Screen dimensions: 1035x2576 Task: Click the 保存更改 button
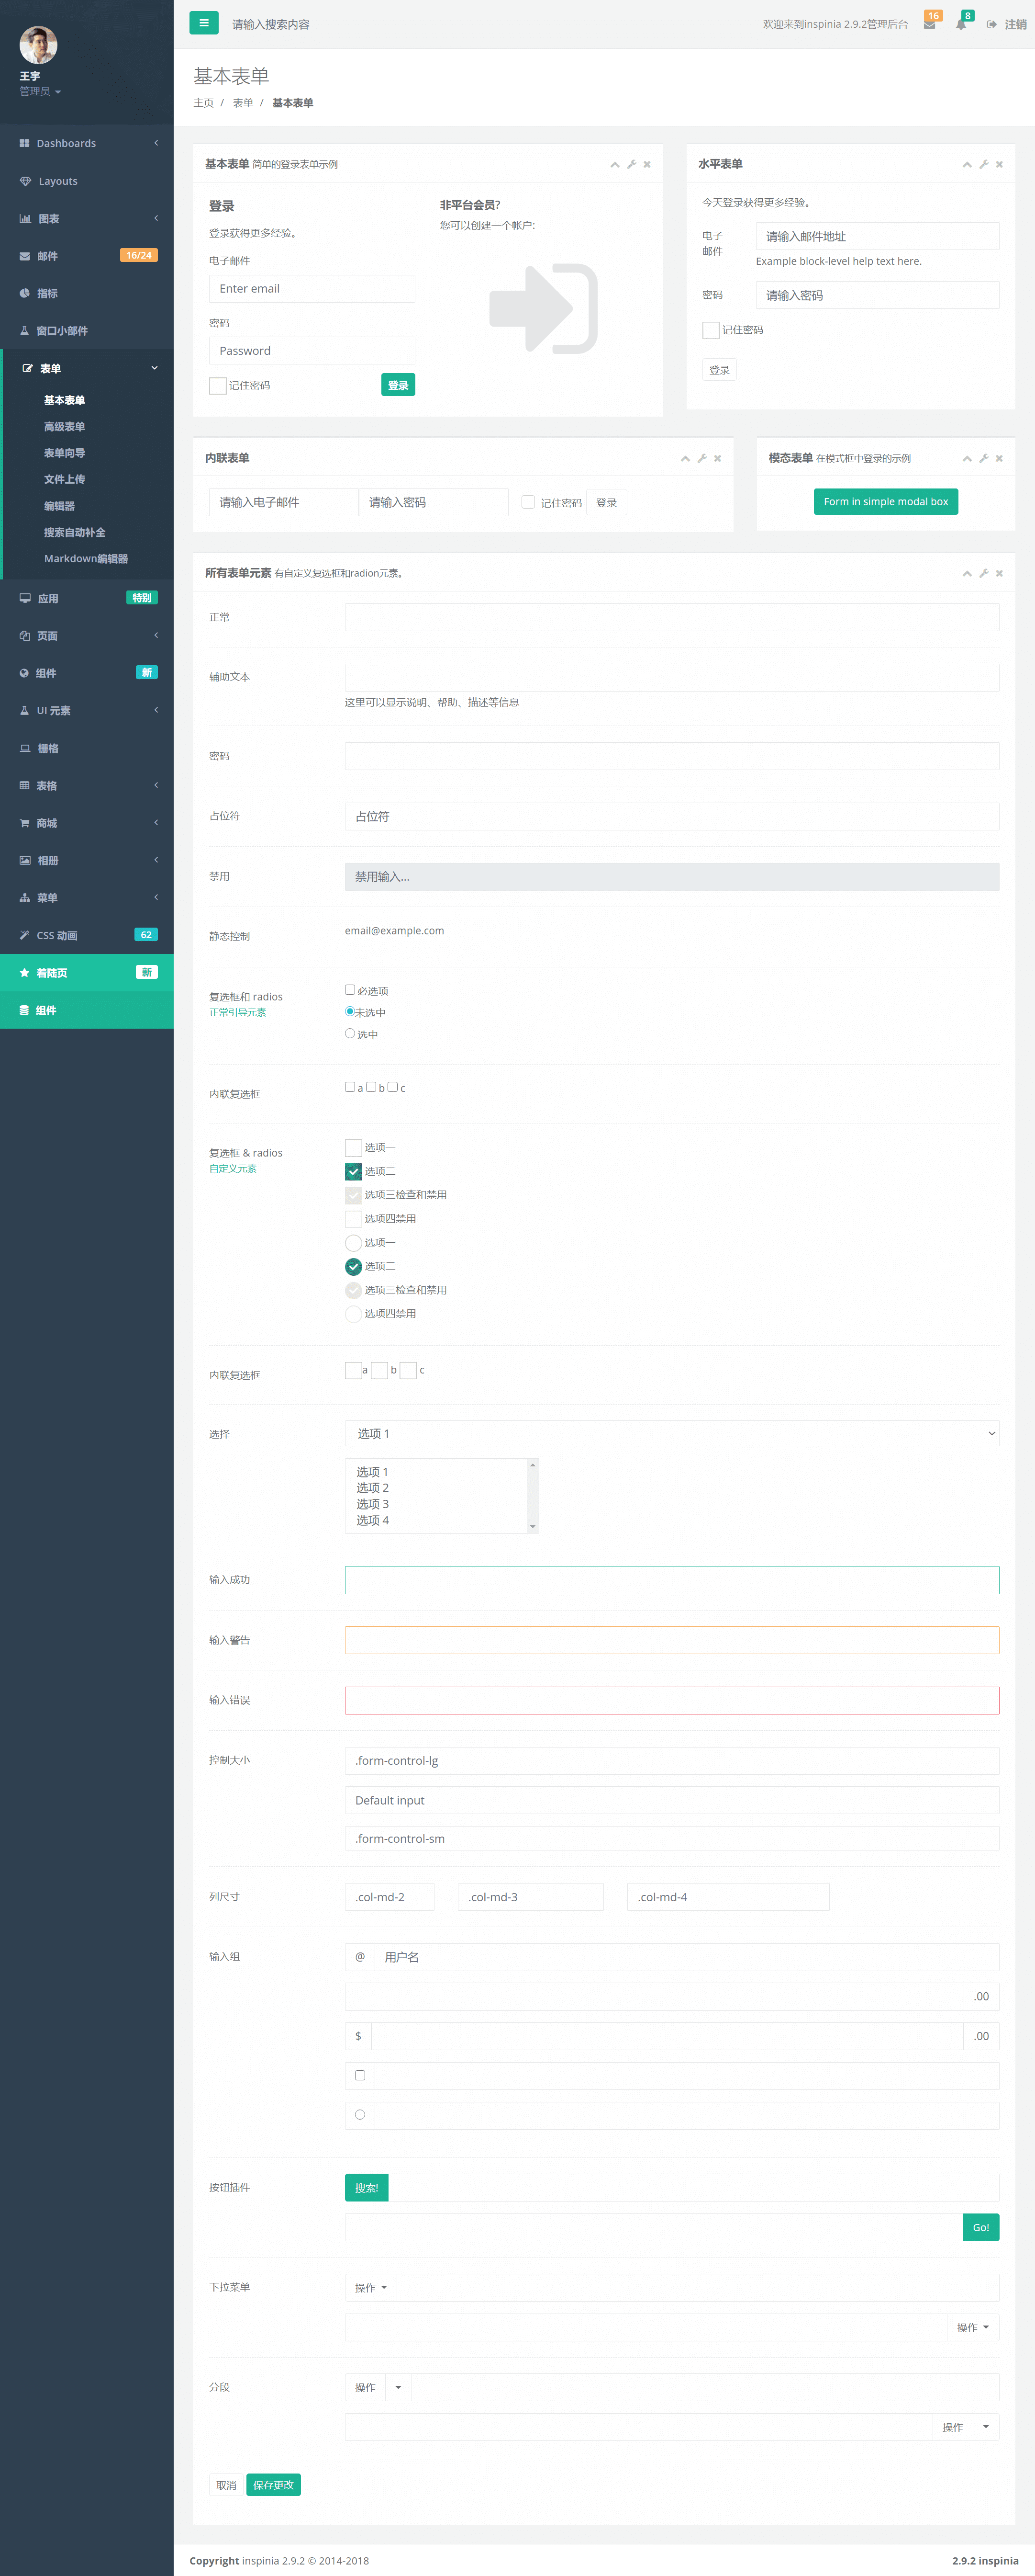(x=274, y=2485)
